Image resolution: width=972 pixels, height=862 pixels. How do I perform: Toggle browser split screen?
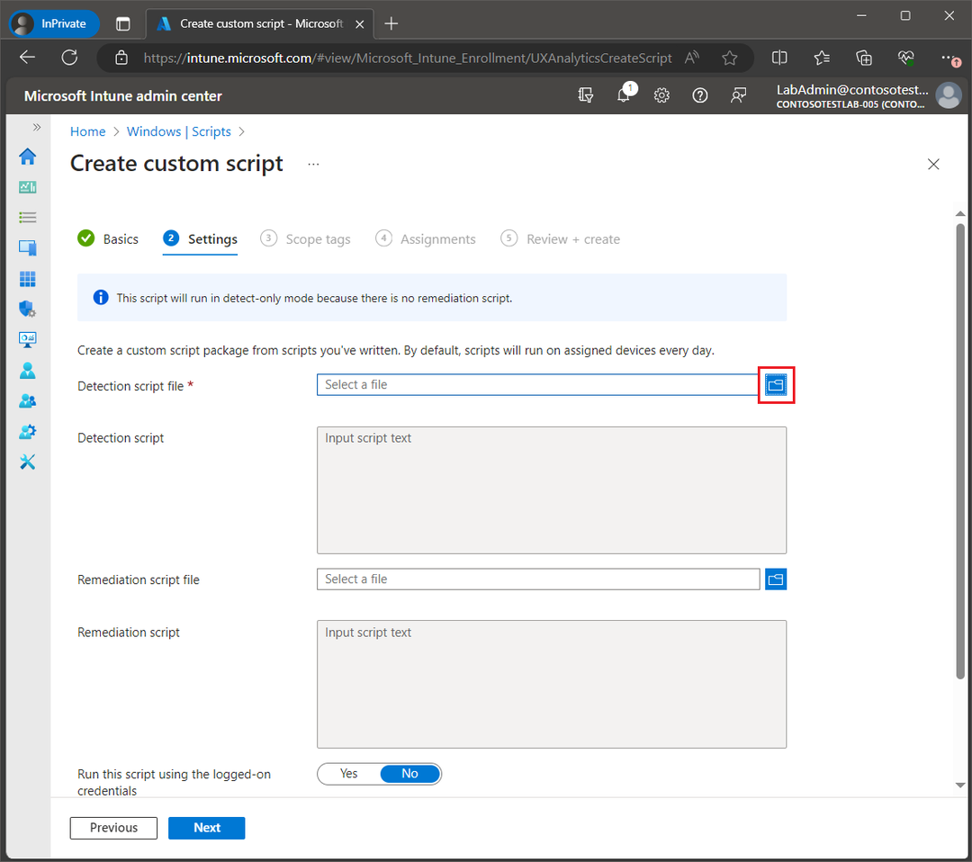[x=779, y=58]
